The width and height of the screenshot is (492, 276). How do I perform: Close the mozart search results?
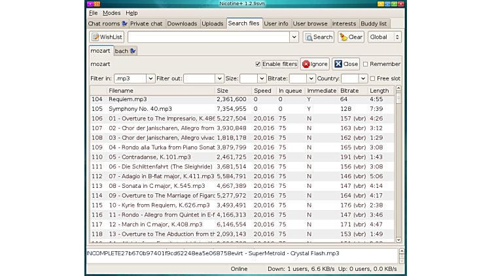click(x=346, y=64)
